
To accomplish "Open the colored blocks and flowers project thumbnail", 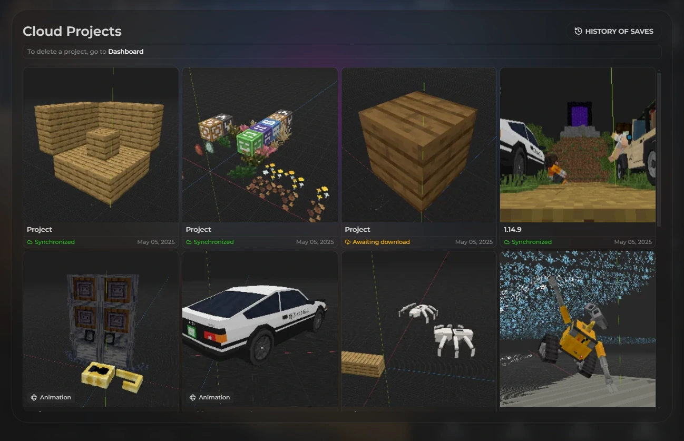I will pyautogui.click(x=260, y=145).
